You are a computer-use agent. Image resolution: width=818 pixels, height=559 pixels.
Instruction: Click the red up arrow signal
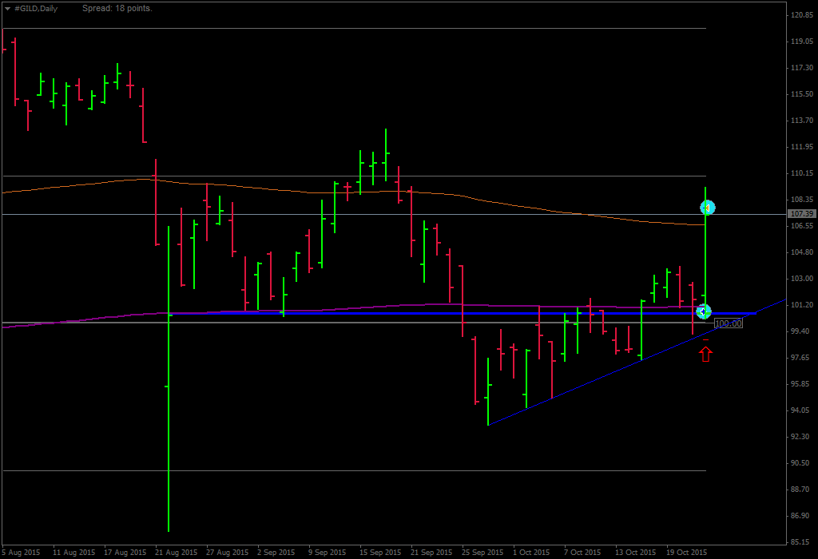point(706,355)
